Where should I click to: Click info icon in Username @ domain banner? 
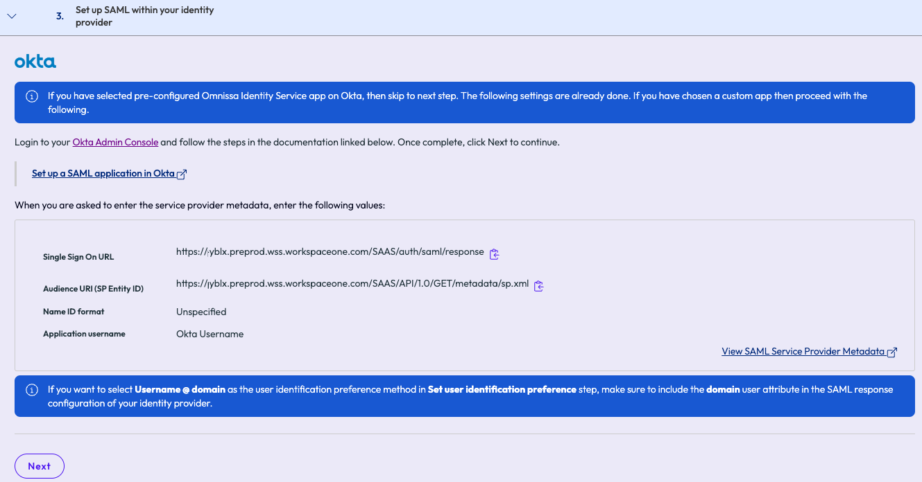tap(32, 390)
